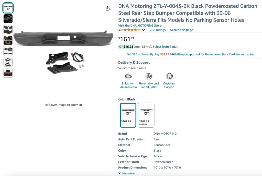Select the Black color option at $161.99

click(128, 115)
